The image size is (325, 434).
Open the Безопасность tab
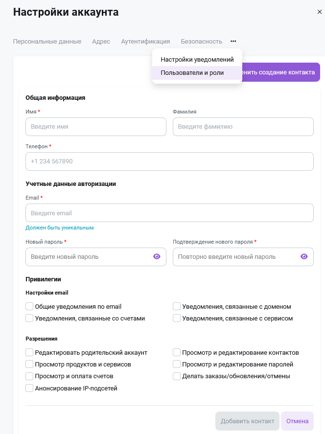point(202,42)
